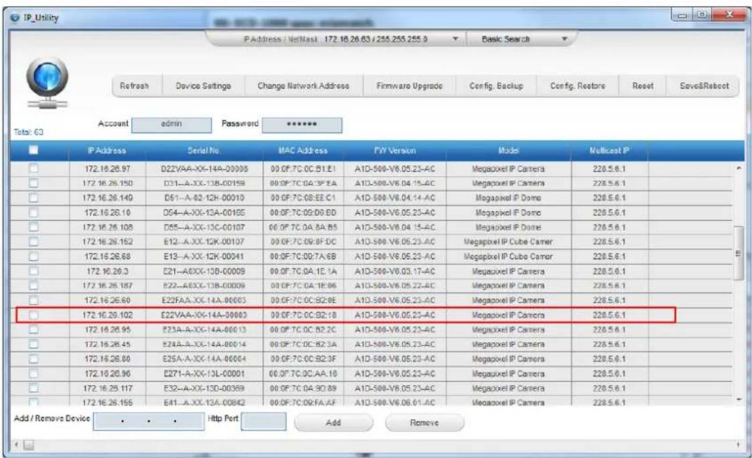752x458 pixels.
Task: Click IP address 172.16.26.117 cell
Action: [107, 388]
